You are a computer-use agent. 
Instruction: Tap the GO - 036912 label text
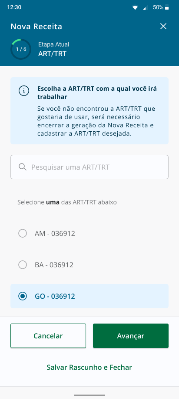55,296
